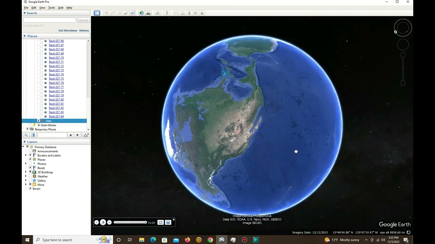This screenshot has height=244, width=435.
Task: Click View in Google Maps toolbar icon
Action: [196, 13]
